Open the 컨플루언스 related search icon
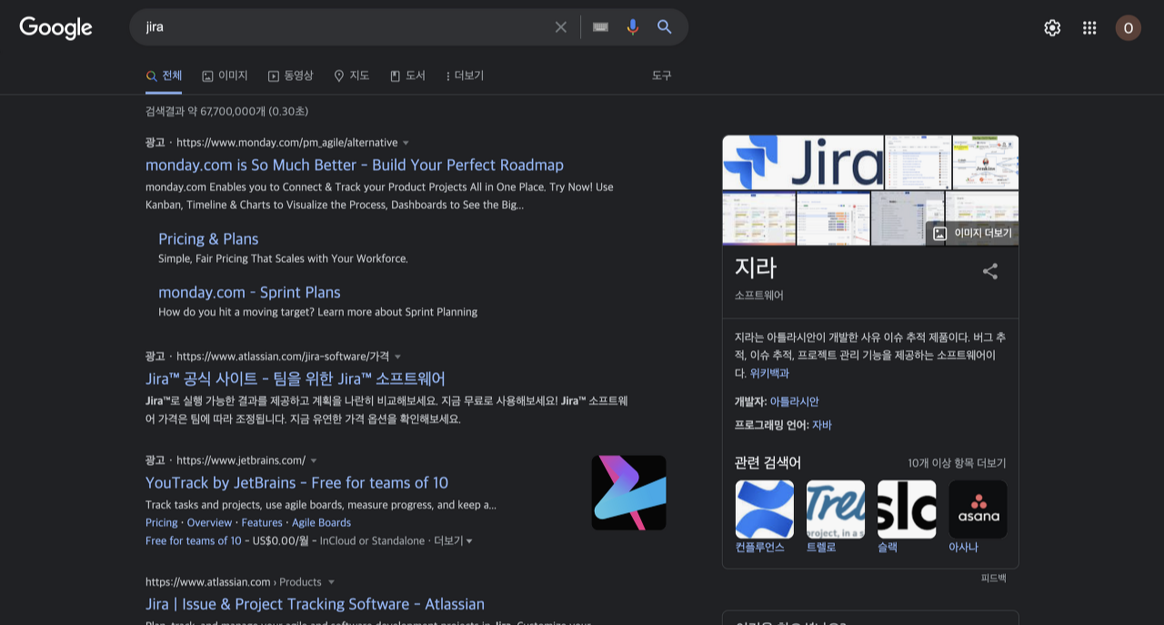1164x625 pixels. (x=765, y=509)
